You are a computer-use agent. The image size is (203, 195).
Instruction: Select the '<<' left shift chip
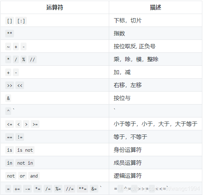(x=20, y=85)
